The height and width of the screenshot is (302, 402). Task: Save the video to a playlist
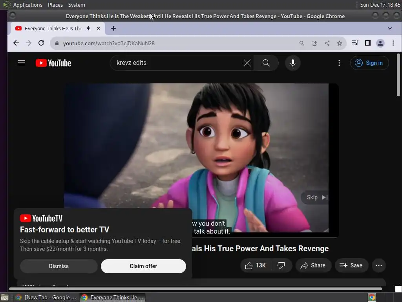click(x=351, y=265)
